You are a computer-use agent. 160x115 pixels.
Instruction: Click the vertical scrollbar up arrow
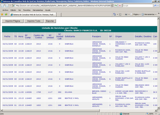[158, 18]
